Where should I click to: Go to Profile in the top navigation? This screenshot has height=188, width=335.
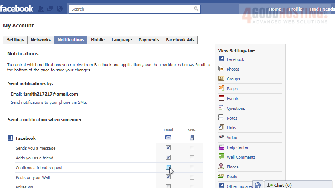[x=295, y=9]
